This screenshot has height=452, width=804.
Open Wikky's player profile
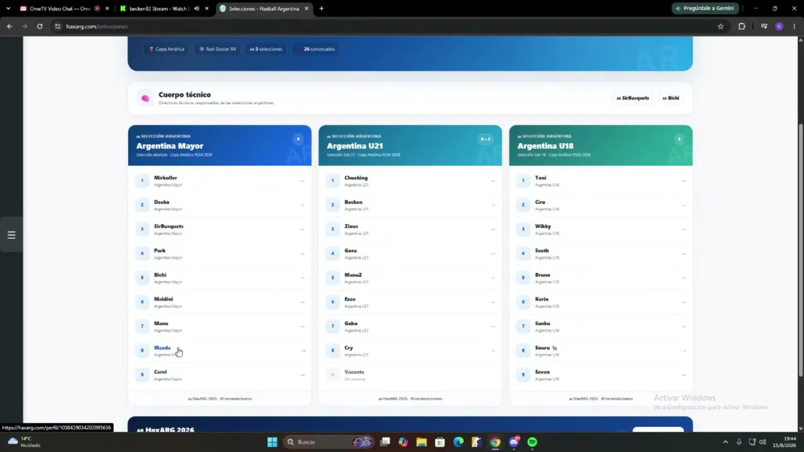click(600, 229)
